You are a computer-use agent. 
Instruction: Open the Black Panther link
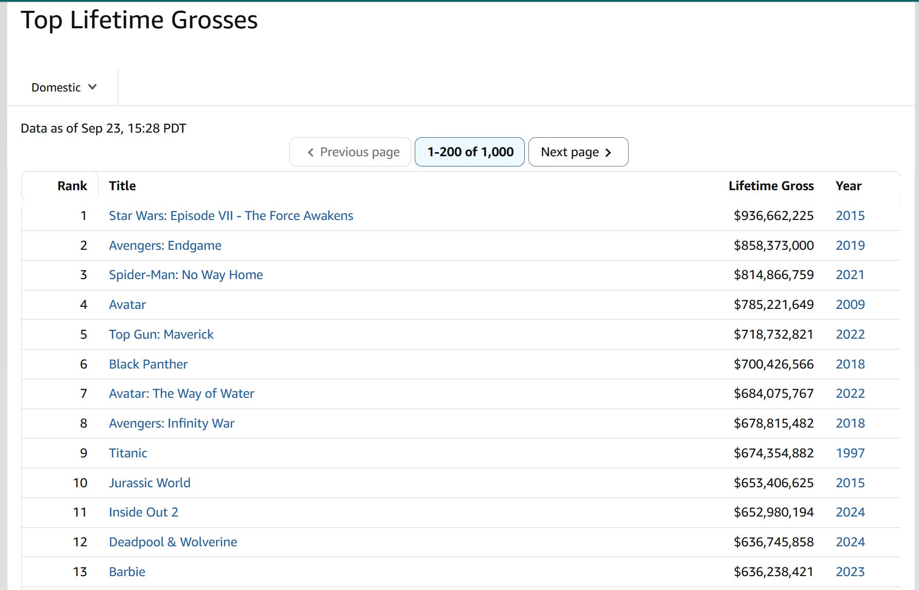click(148, 364)
